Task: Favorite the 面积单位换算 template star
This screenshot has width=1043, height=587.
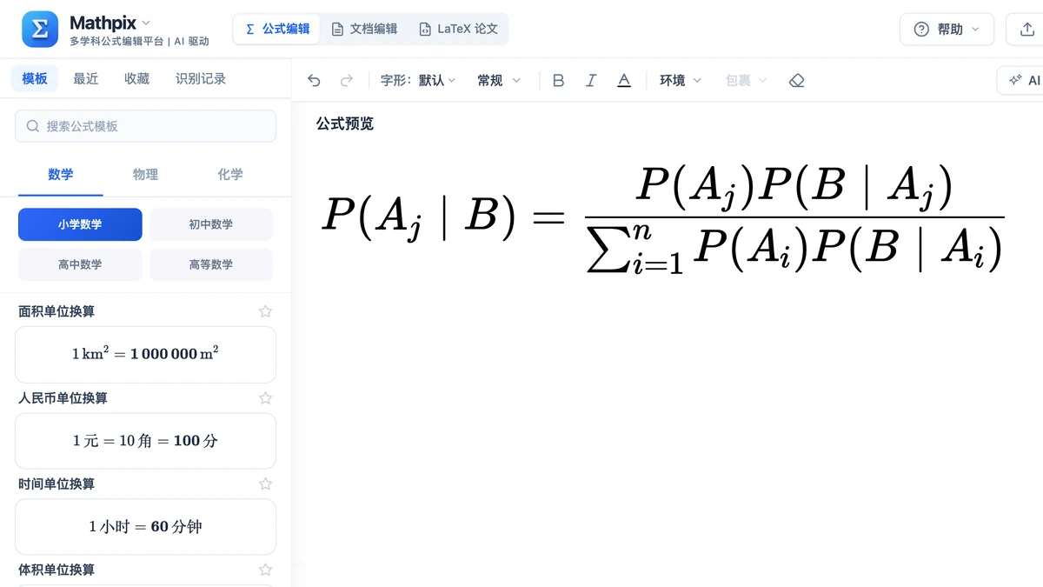Action: tap(266, 311)
